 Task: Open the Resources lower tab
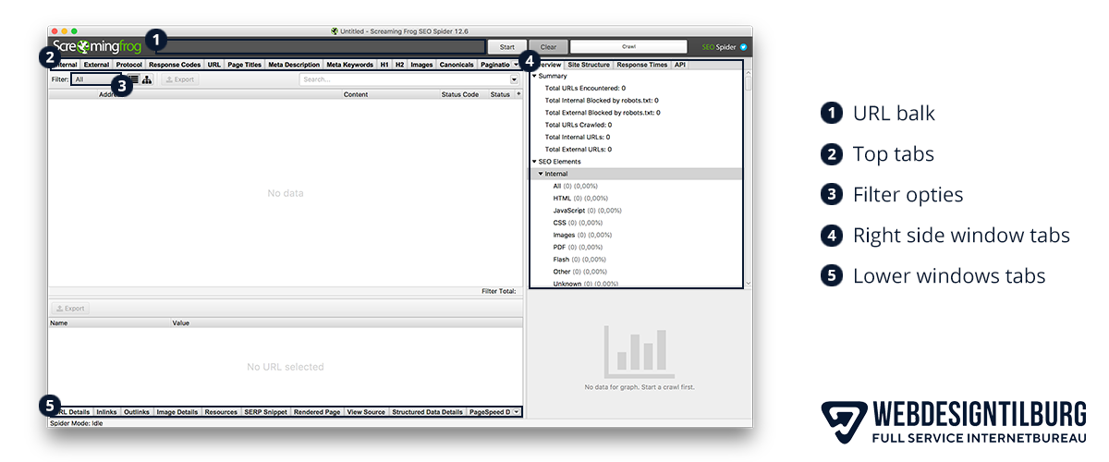click(221, 412)
